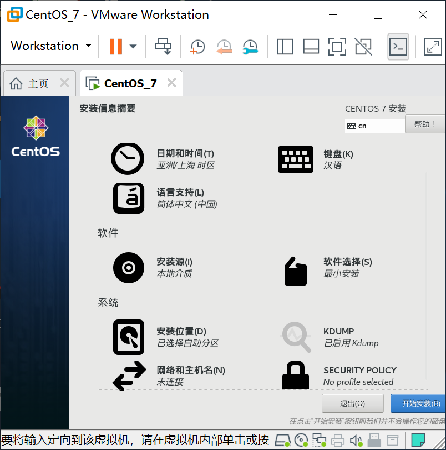The image size is (446, 450).
Task: Click the stretch guest display icon
Action: tap(433, 47)
